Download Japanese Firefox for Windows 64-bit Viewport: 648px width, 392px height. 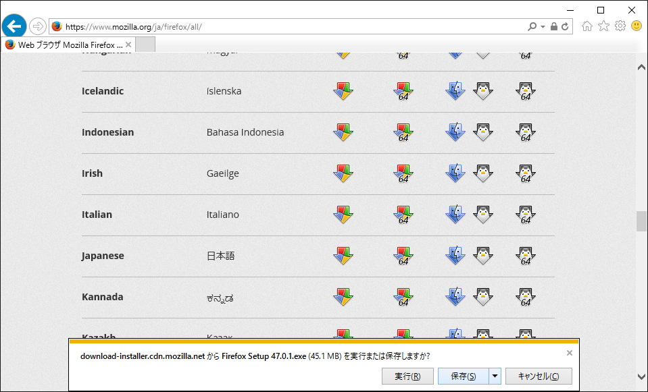(403, 256)
